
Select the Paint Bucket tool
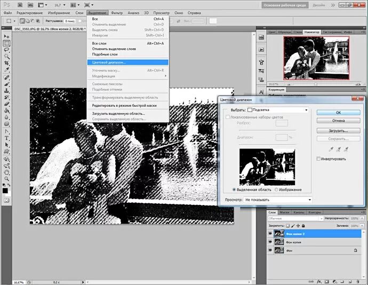click(6, 110)
